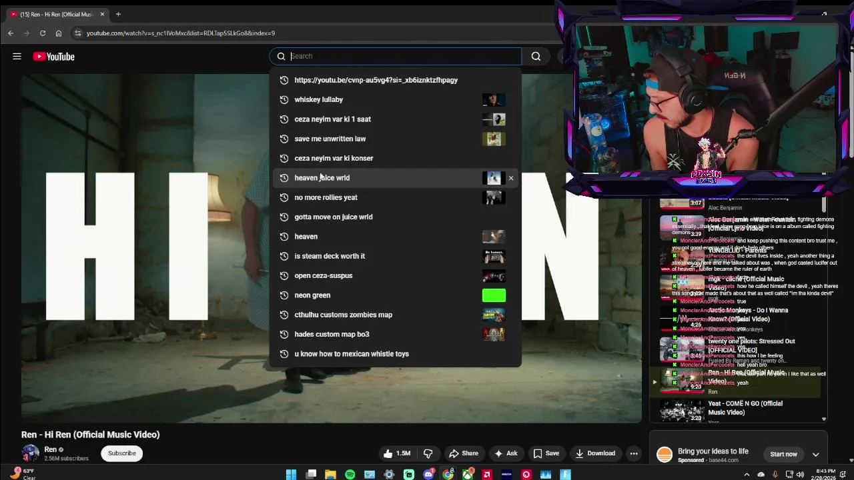This screenshot has height=480, width=854.
Task: Download the Hi Ren video
Action: tap(596, 453)
